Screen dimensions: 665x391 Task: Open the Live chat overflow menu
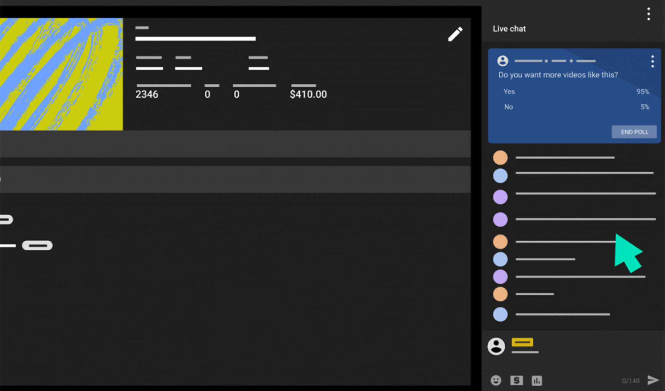click(648, 14)
